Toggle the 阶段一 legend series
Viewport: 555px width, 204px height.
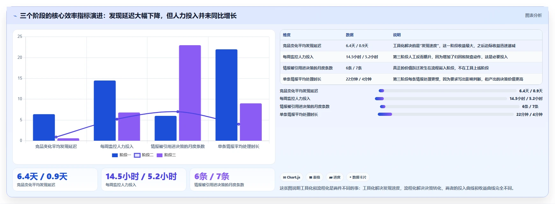pos(121,155)
